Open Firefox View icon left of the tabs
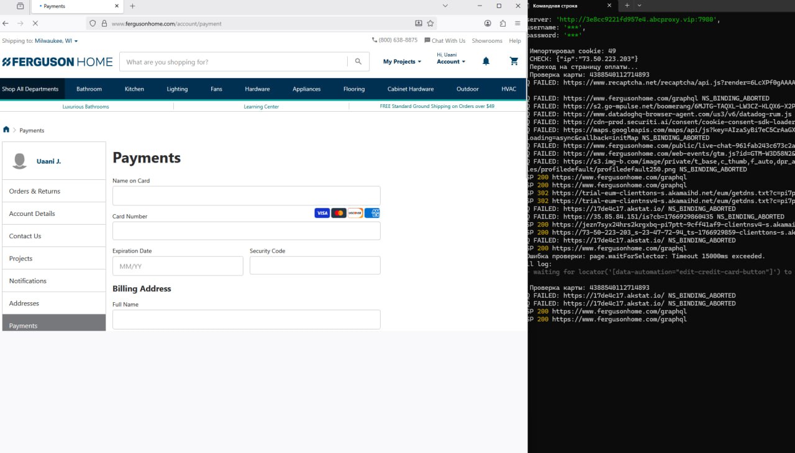Viewport: 795px width, 453px height. pyautogui.click(x=20, y=6)
